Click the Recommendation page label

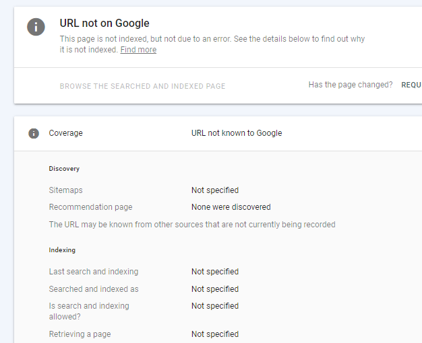(x=91, y=207)
